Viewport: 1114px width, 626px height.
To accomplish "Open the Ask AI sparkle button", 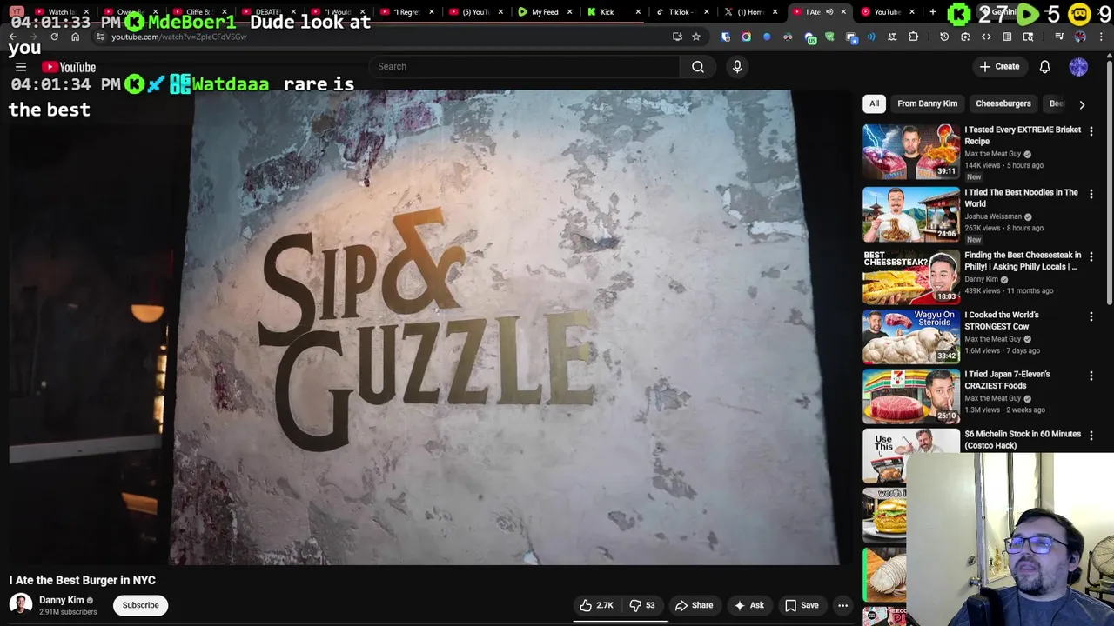I will click(748, 605).
